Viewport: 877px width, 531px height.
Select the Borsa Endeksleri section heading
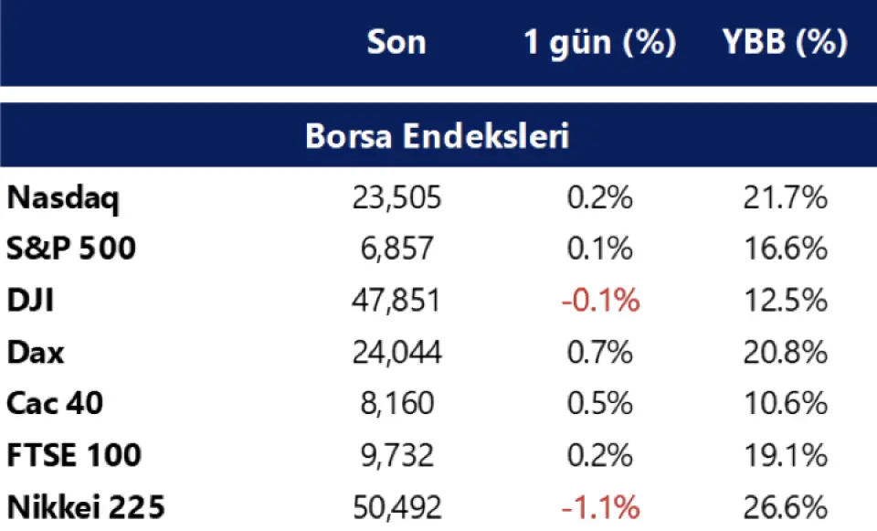(438, 136)
